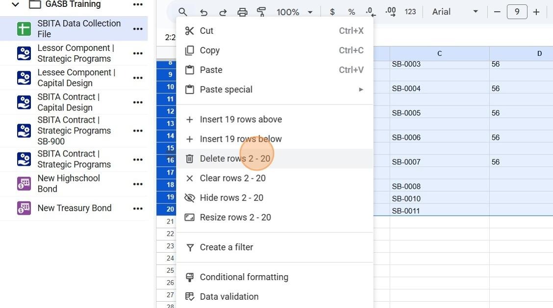Open New Highschool Bond item
The height and width of the screenshot is (308, 553).
click(x=74, y=183)
